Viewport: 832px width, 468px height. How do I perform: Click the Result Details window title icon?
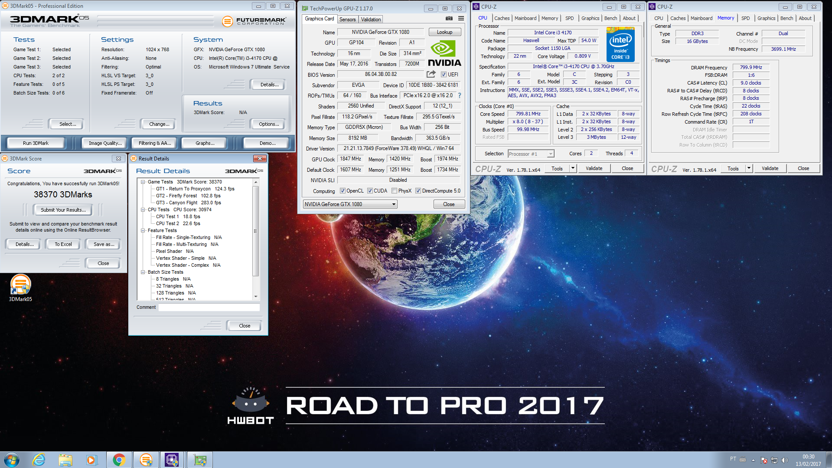134,158
